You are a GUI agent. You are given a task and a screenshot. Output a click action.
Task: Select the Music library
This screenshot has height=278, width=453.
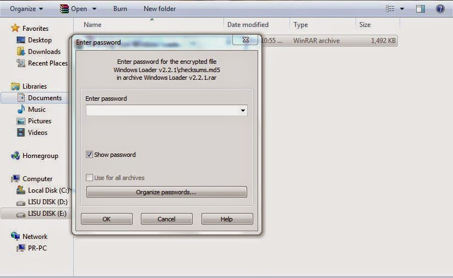click(x=37, y=109)
